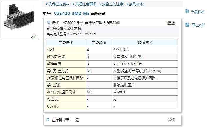The height and width of the screenshot is (131, 210).
Task: Click the magnifier zoom icon on product image
Action: 34,36
